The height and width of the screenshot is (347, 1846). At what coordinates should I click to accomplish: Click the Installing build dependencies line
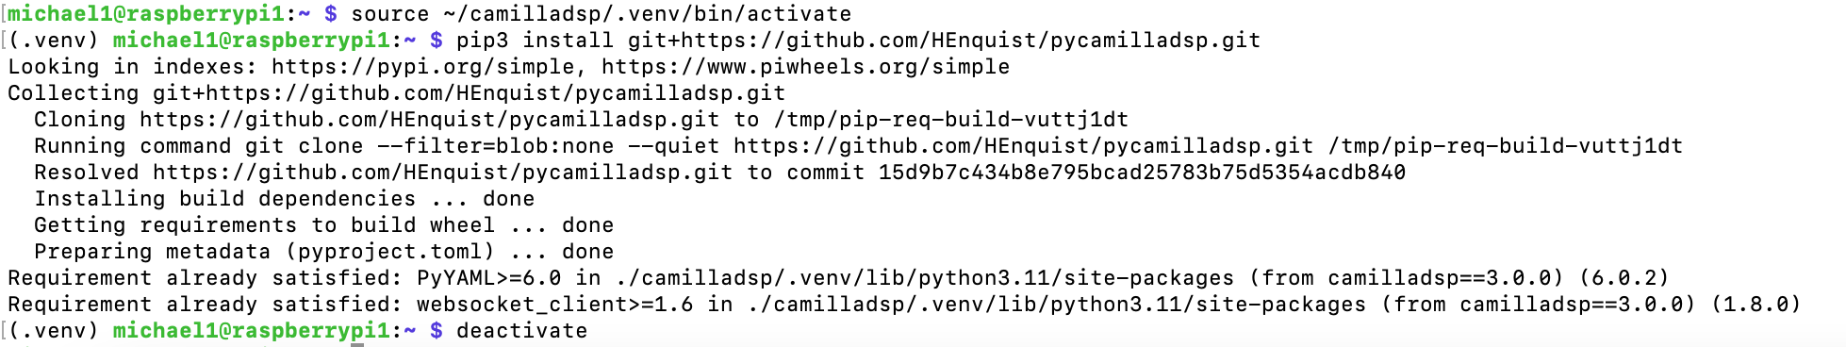(x=285, y=199)
